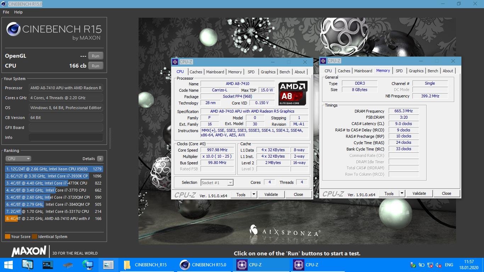Click the clock showing 11:57

point(468,262)
